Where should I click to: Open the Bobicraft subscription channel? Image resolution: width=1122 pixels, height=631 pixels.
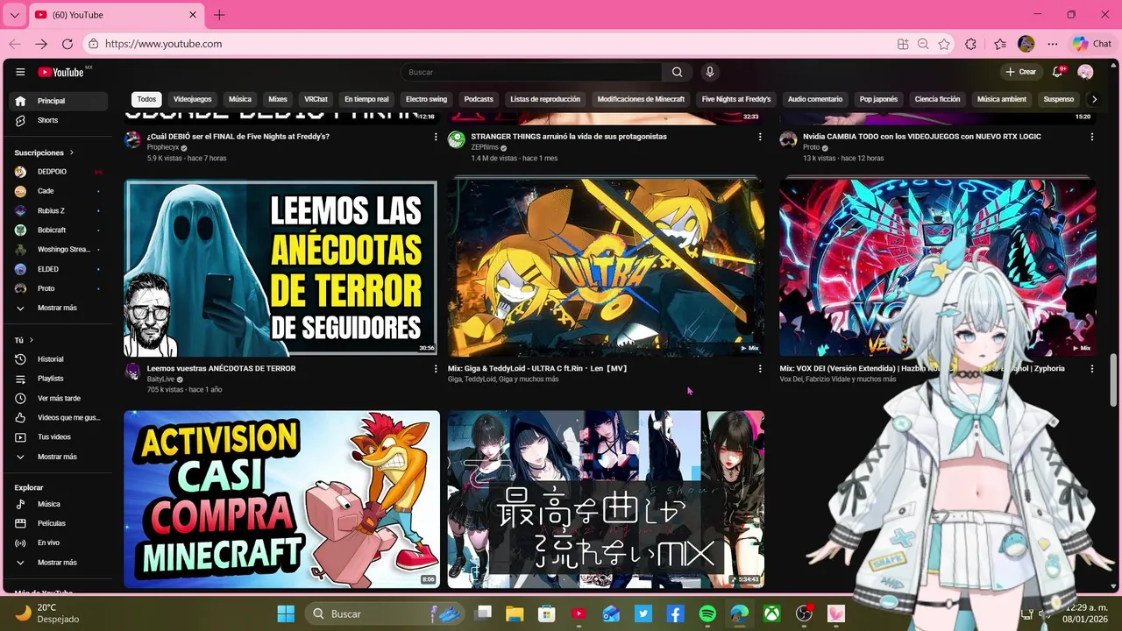(x=59, y=230)
